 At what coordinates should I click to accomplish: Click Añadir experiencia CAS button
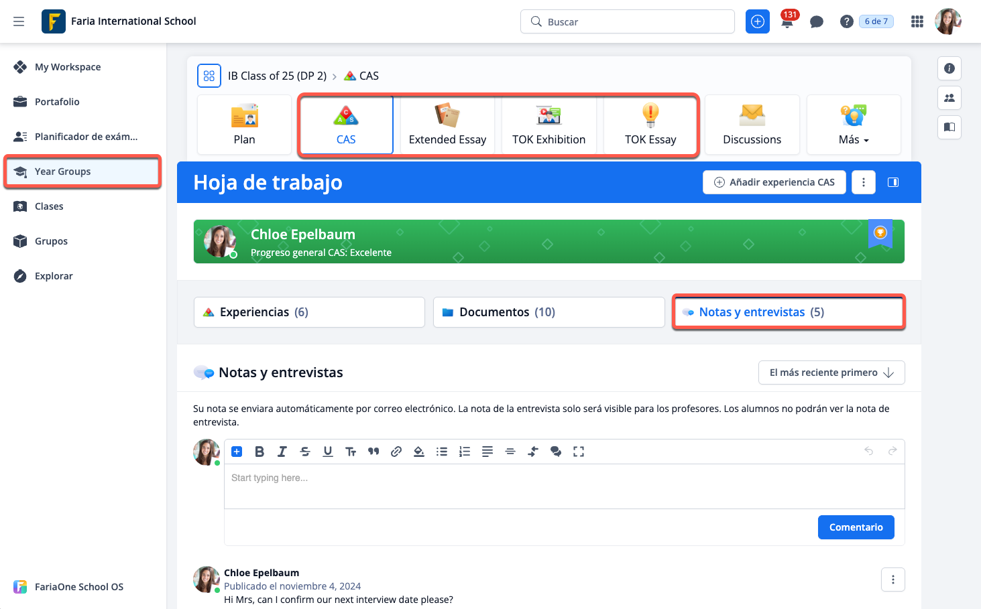pos(774,182)
